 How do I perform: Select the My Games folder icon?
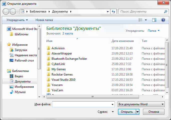(x=48, y=69)
